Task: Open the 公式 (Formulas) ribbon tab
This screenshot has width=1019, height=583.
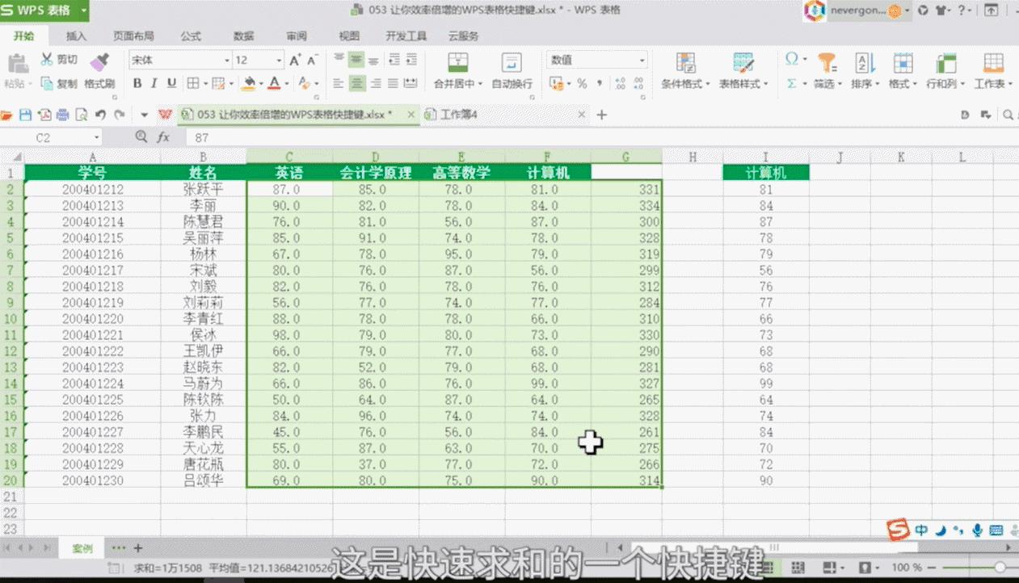Action: click(x=191, y=36)
